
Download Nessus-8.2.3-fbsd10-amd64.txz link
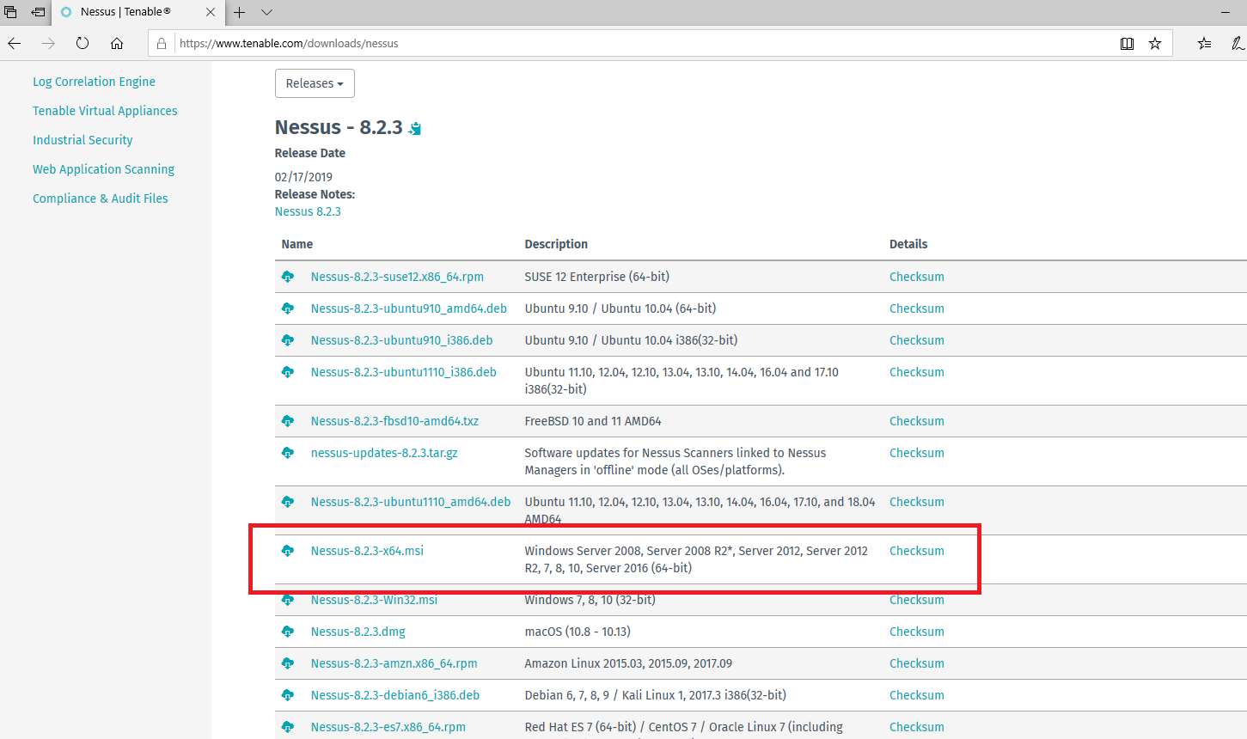(394, 421)
